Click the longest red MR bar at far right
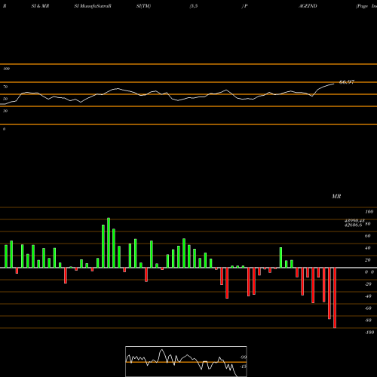This screenshot has height=377, width=377. [335, 298]
